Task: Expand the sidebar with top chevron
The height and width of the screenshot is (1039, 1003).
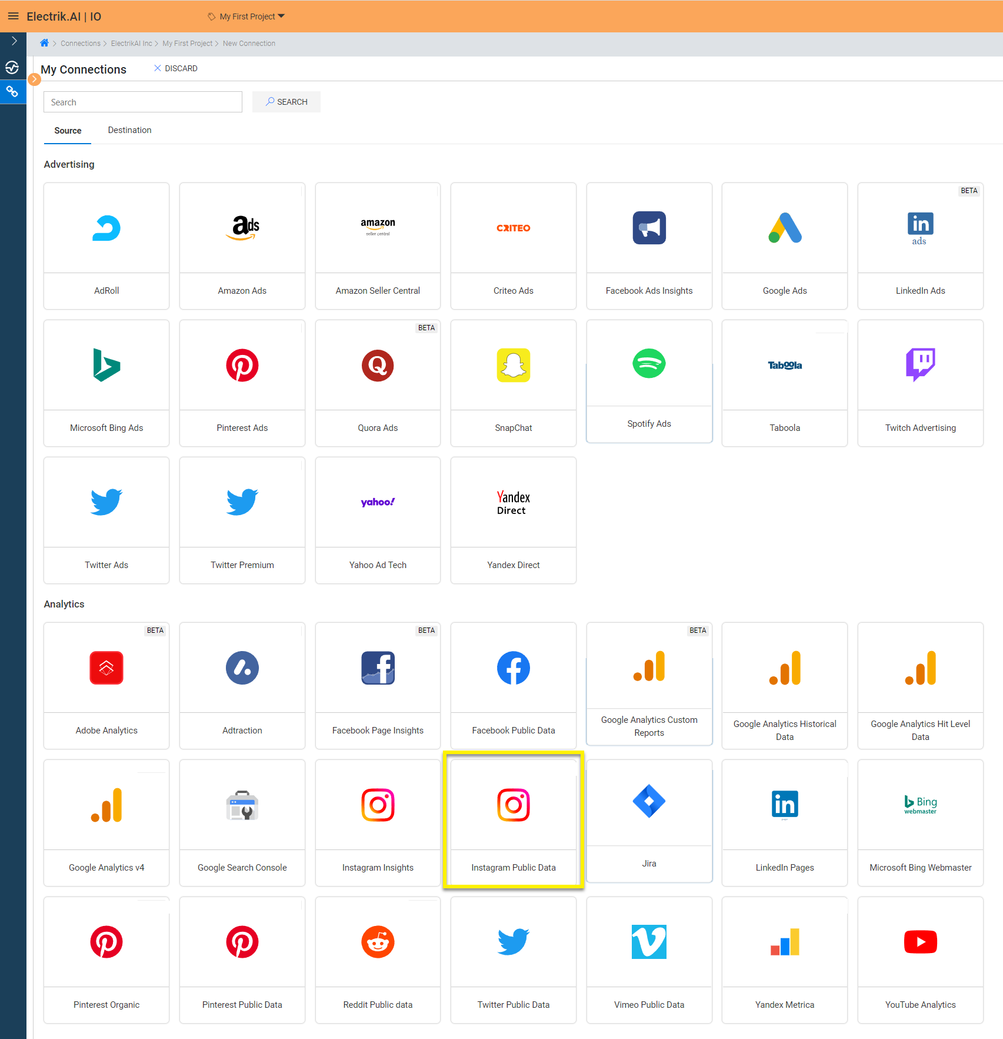Action: tap(14, 41)
